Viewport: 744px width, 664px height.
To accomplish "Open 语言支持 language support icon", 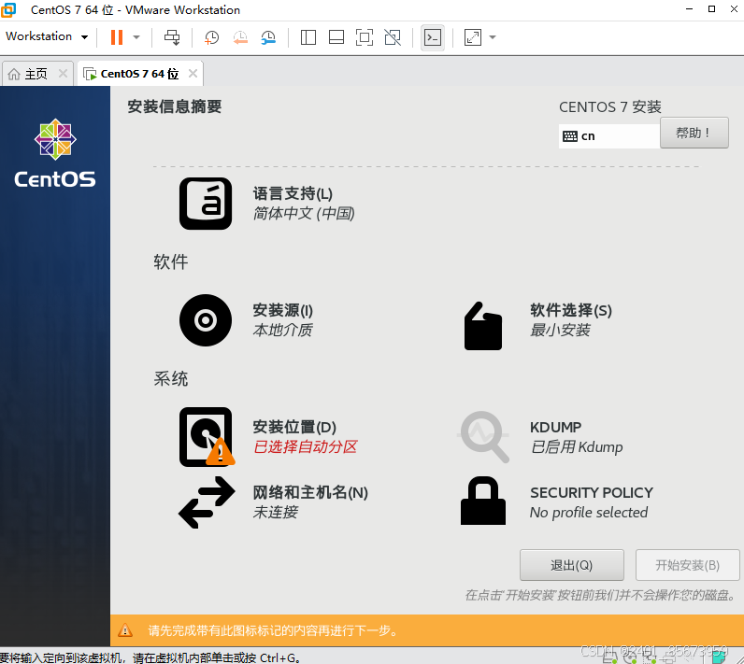I will 206,204.
